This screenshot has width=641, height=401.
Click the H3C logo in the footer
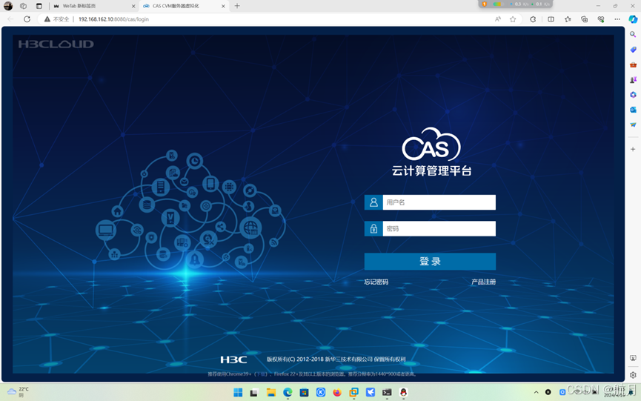coord(233,359)
